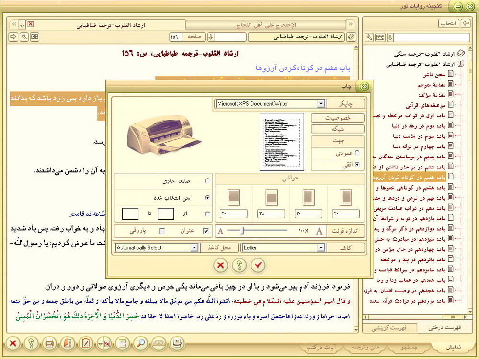Viewport: 479px width, 359px height.
Task: Click the magnifying glass search icon
Action: click(141, 344)
